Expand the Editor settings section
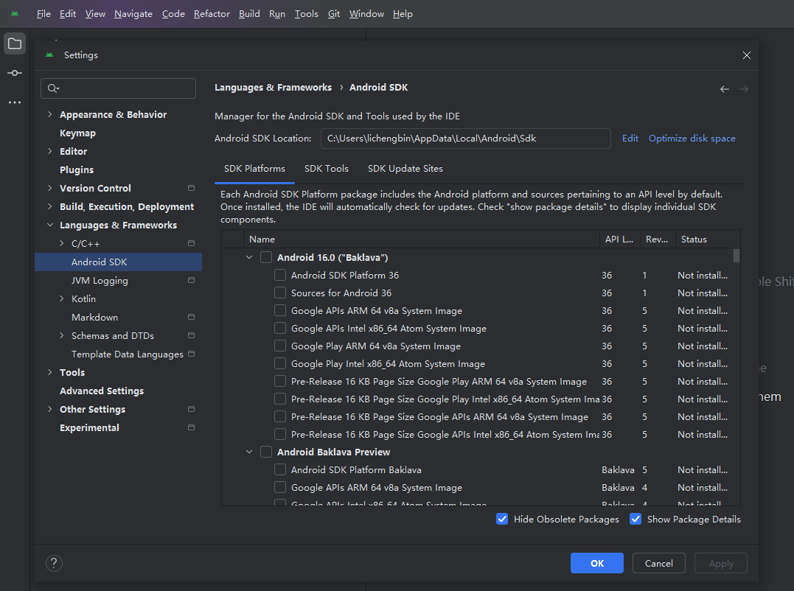 (49, 151)
